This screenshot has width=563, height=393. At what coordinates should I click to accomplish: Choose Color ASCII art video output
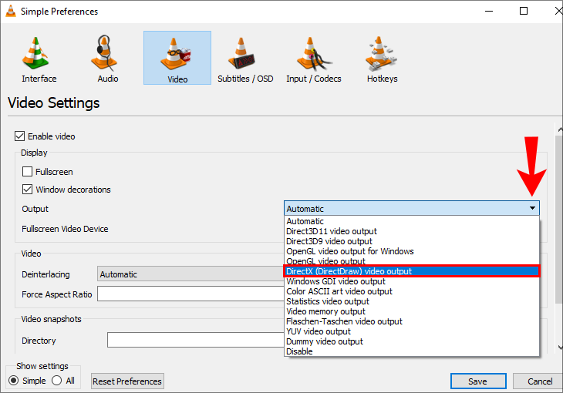point(412,291)
